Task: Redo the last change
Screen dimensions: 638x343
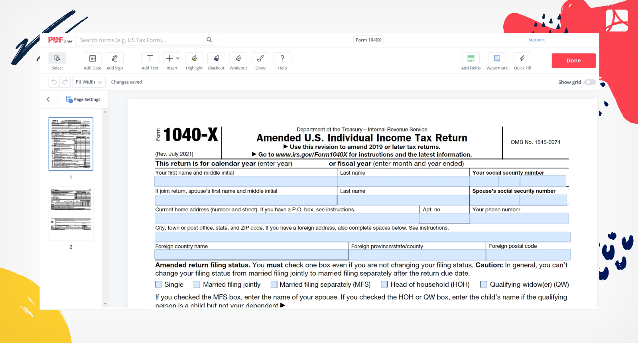Action: pyautogui.click(x=65, y=82)
